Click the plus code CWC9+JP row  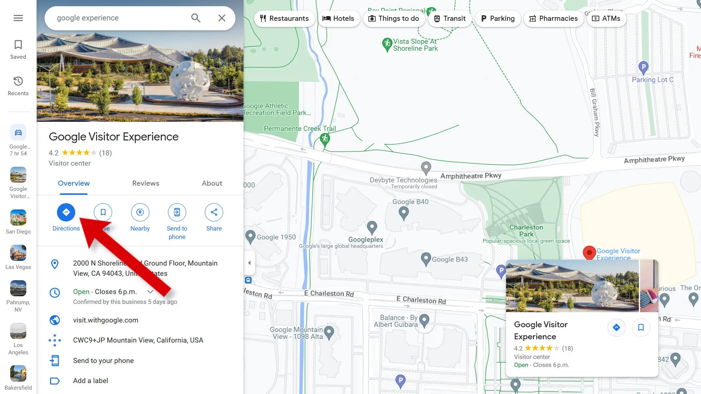[140, 340]
